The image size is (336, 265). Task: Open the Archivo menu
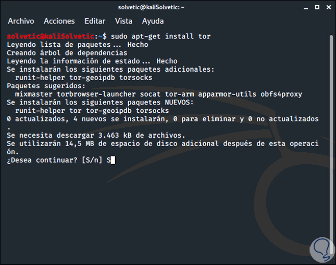[21, 21]
